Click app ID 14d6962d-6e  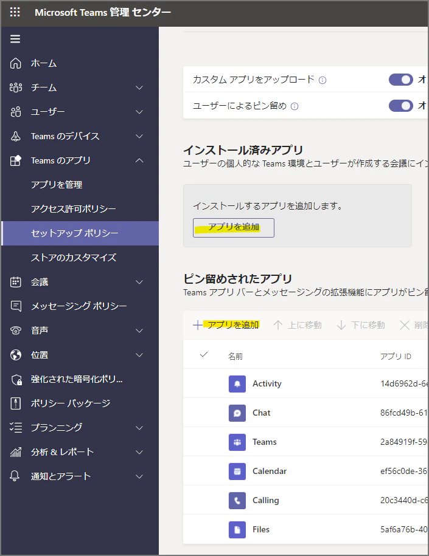coord(404,383)
